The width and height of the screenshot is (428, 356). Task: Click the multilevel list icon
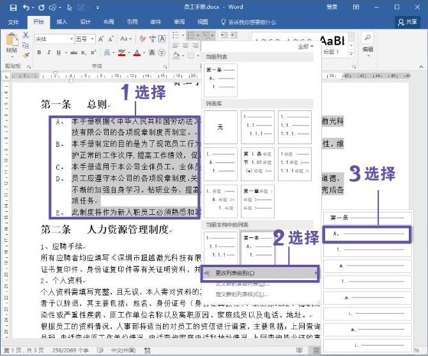(206, 35)
